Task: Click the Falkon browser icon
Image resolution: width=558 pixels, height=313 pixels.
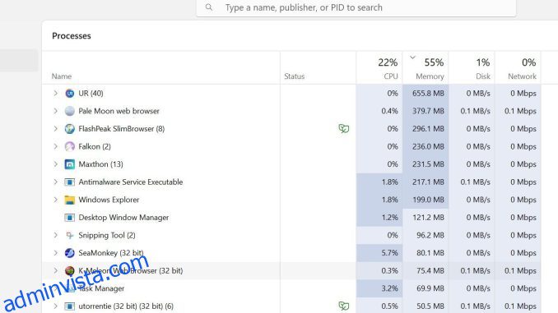Action: (70, 147)
